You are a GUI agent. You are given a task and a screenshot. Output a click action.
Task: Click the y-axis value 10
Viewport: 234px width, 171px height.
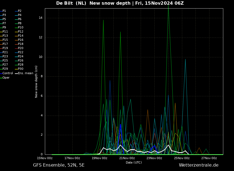40,57
